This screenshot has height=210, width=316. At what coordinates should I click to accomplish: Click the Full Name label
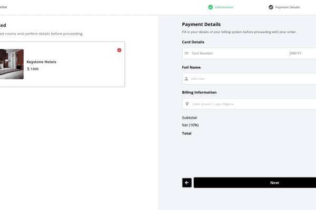(191, 67)
